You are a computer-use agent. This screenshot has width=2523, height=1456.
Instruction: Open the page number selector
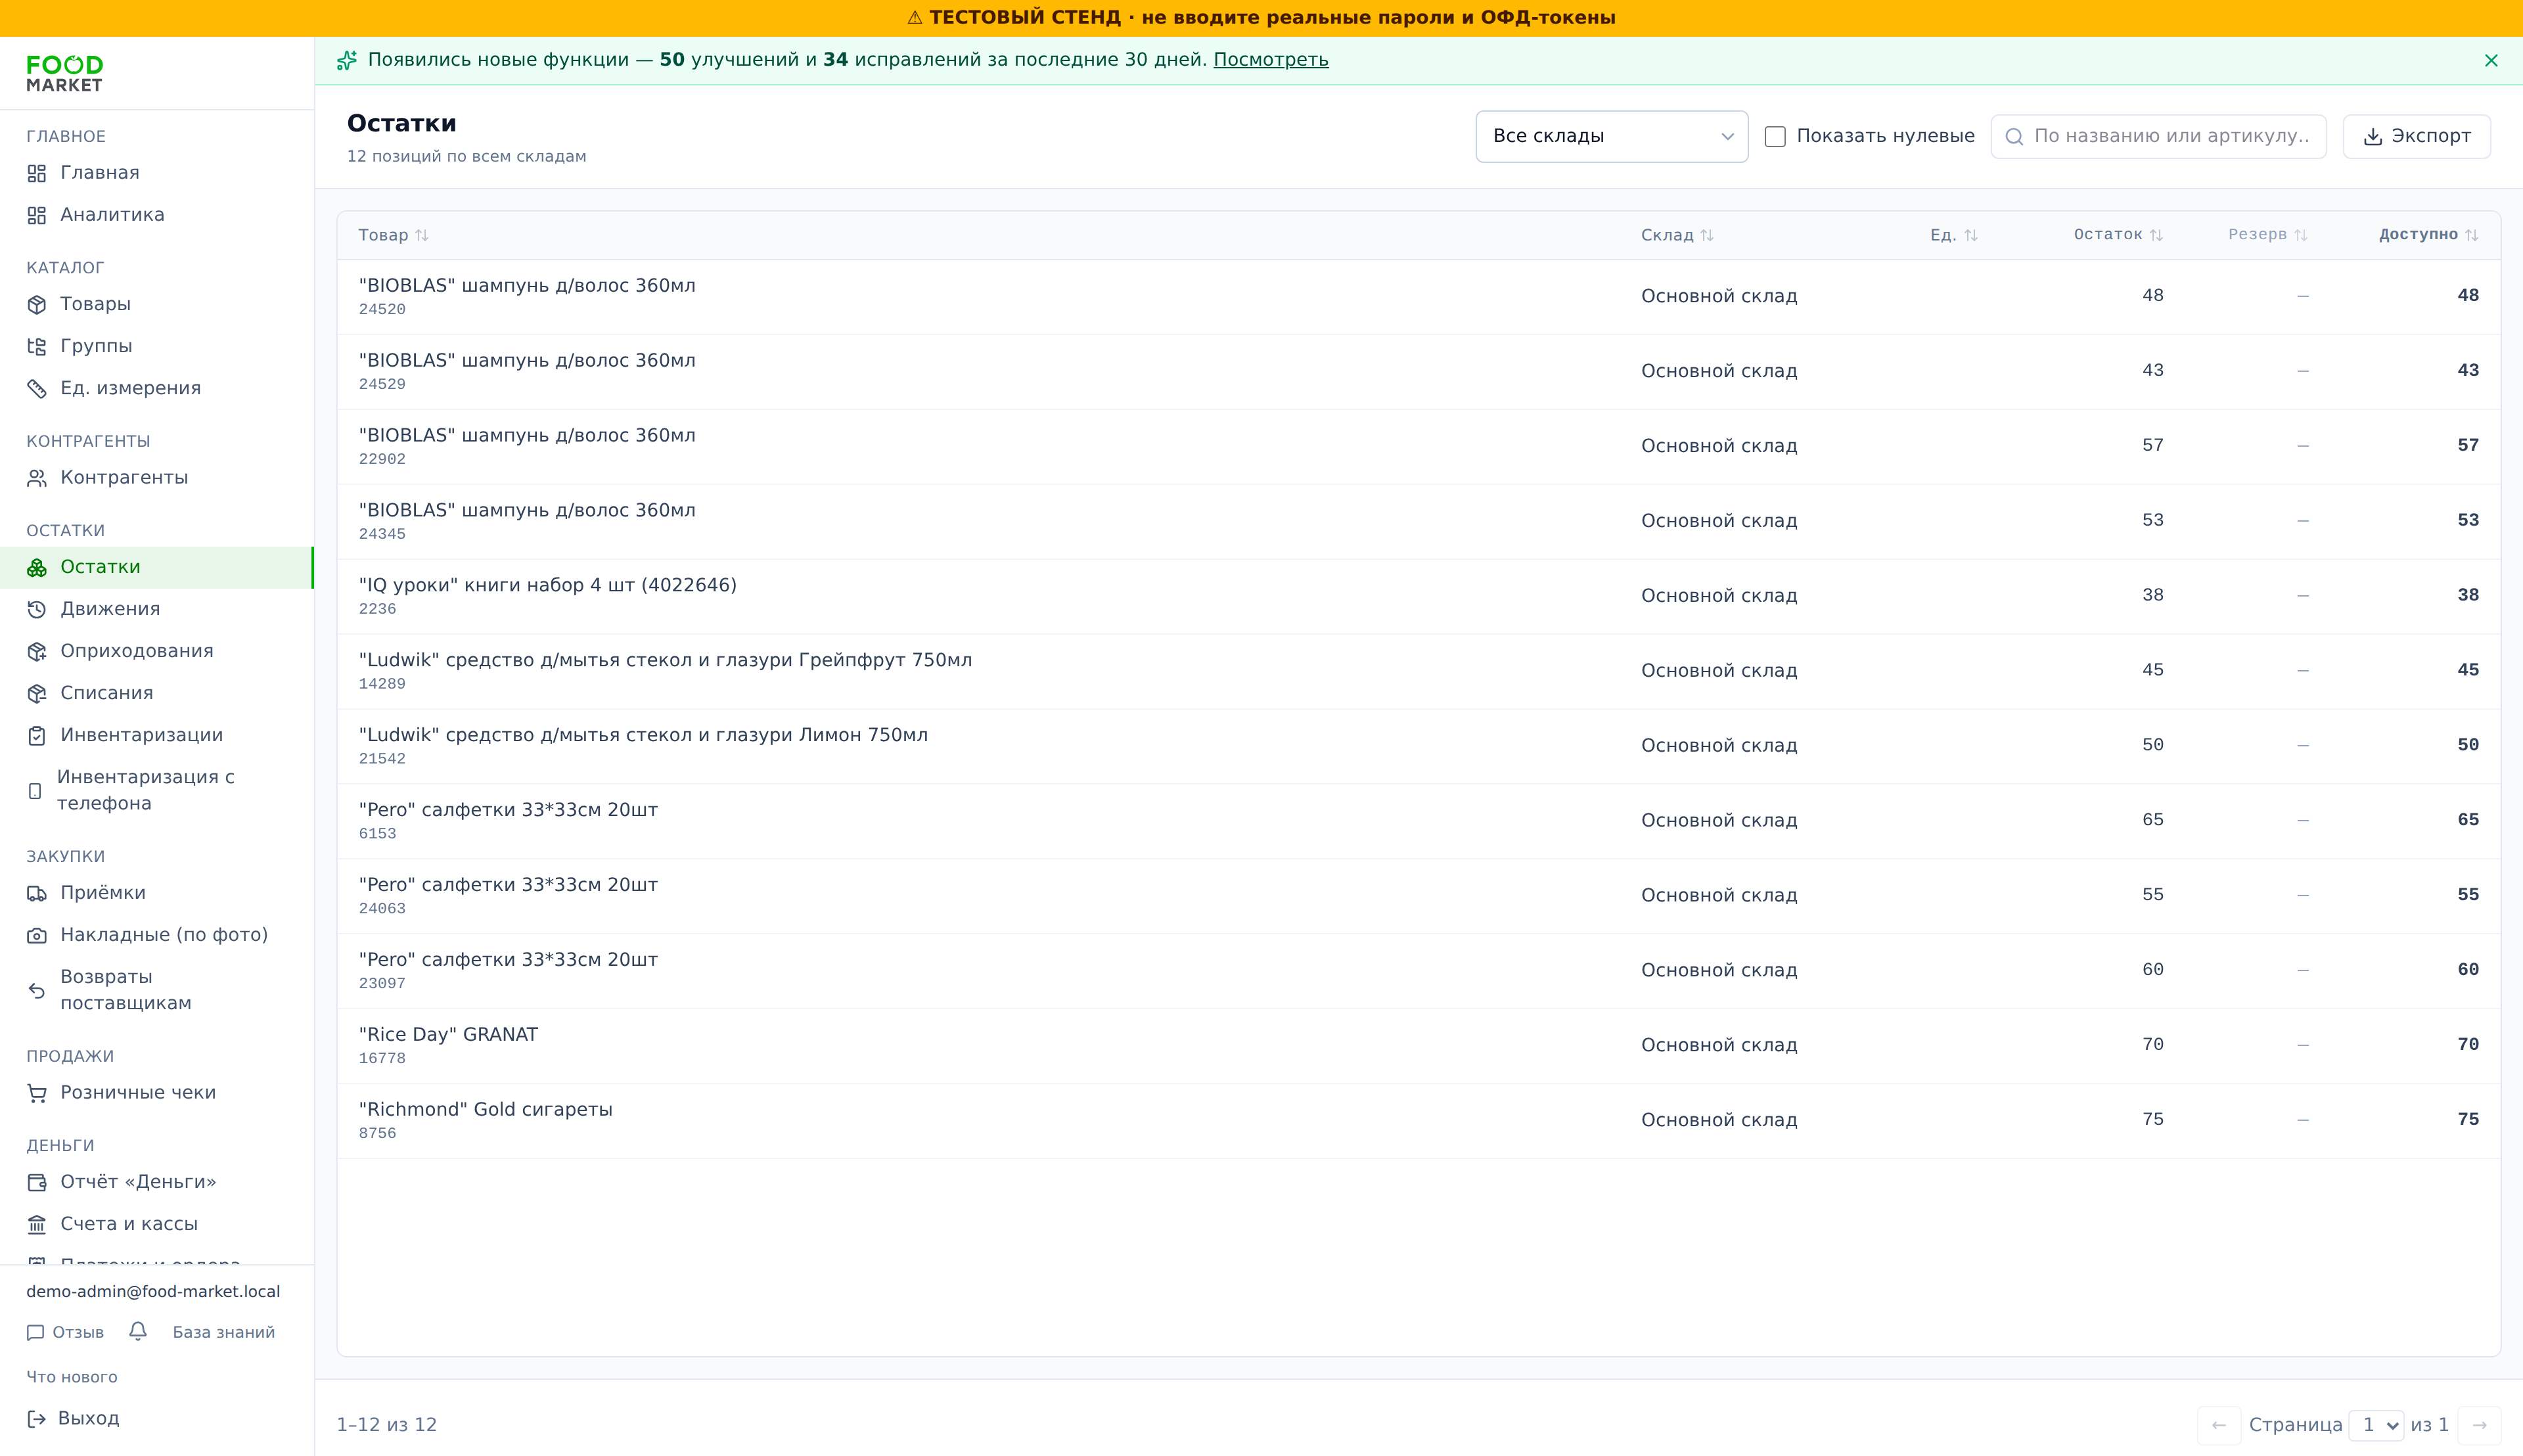(2376, 1424)
